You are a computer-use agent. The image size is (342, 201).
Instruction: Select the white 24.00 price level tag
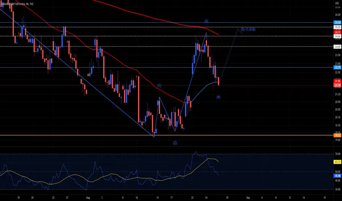(338, 47)
